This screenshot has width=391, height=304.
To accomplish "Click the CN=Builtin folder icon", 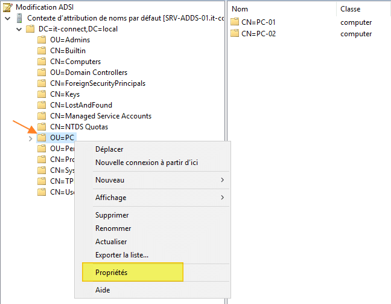I will pyautogui.click(x=42, y=51).
